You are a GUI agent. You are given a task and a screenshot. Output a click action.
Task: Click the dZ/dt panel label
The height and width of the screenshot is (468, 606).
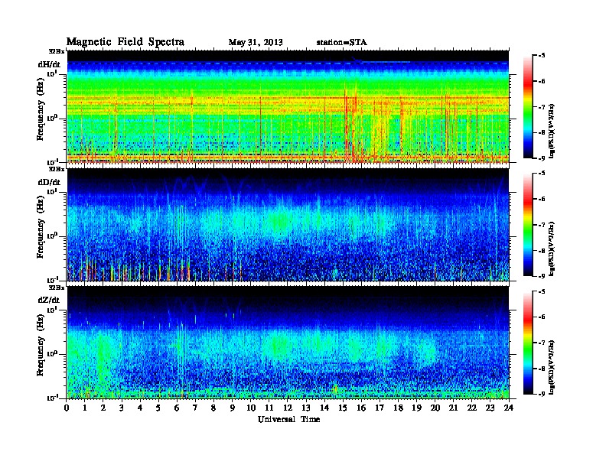[x=49, y=300]
